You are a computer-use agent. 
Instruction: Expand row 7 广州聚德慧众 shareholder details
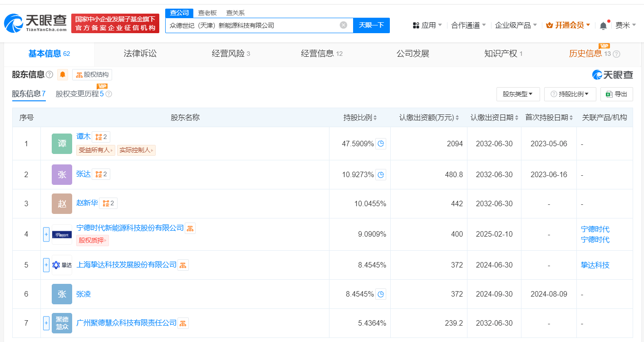(x=46, y=323)
